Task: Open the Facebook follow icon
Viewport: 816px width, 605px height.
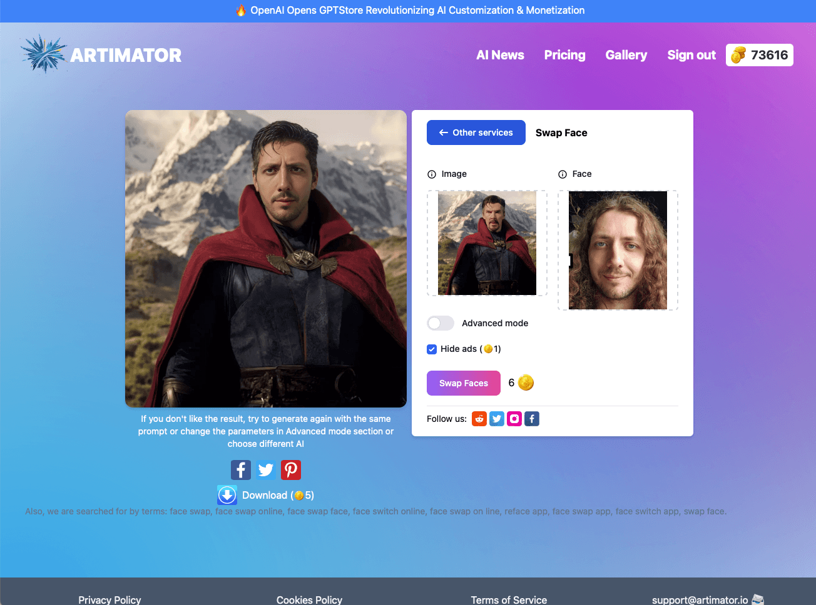Action: click(532, 419)
